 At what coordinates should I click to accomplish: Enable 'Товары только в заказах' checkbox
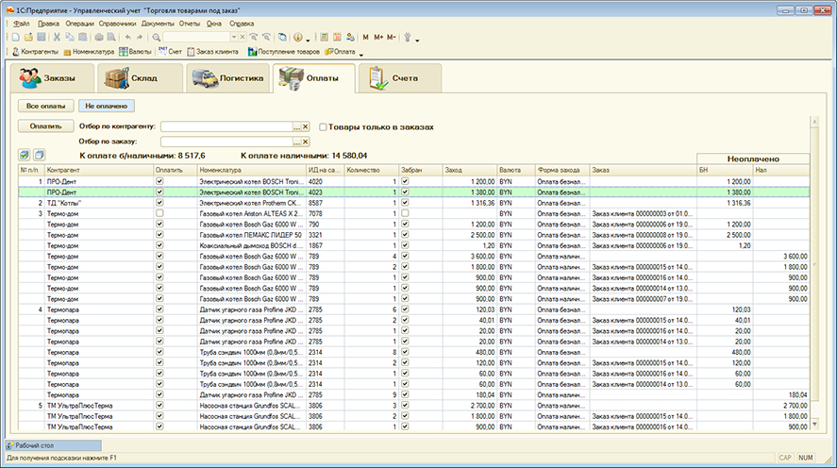point(323,126)
